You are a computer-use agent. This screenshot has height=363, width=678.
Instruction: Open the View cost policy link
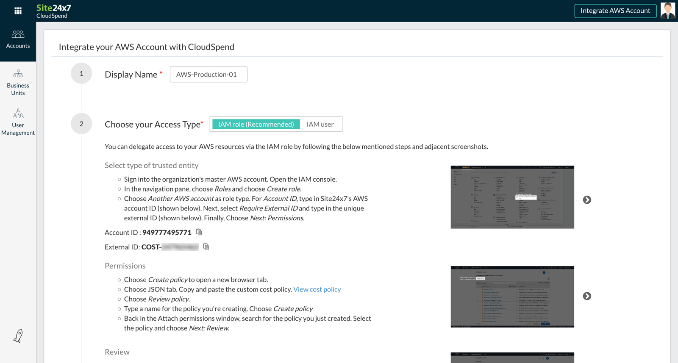[x=317, y=289]
